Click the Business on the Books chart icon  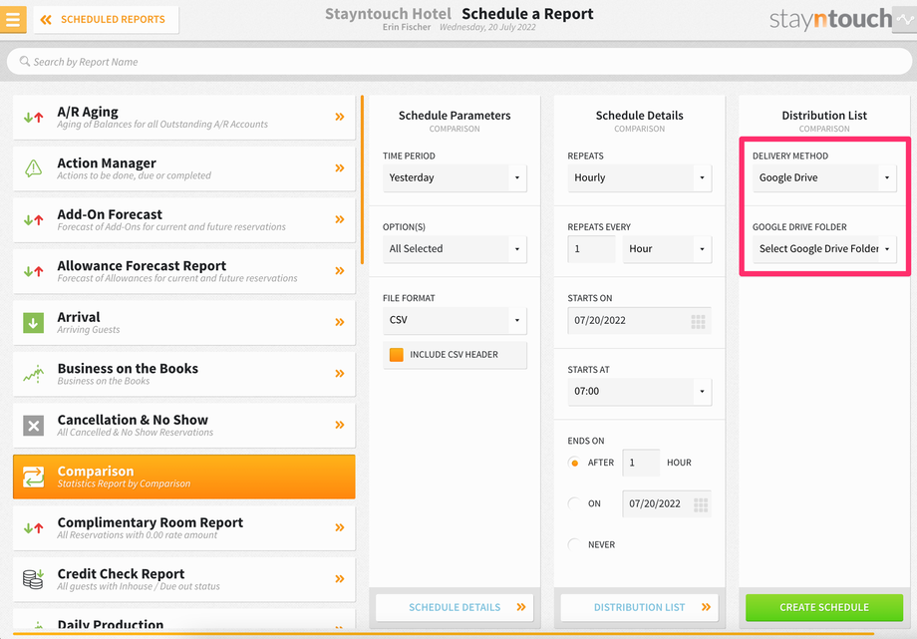coord(33,374)
